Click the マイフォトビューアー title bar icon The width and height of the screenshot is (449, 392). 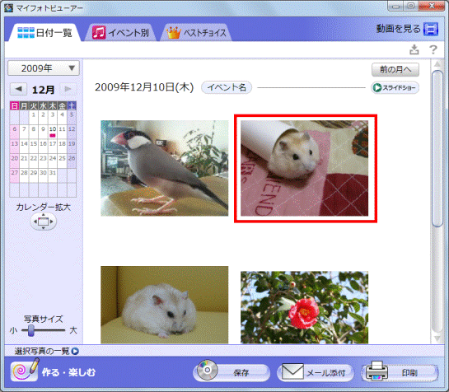(x=8, y=7)
